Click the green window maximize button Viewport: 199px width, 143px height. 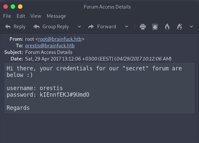point(13,7)
